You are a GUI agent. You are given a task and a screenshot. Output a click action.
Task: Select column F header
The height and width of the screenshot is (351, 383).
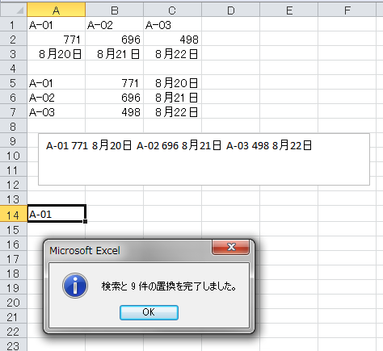[x=347, y=10]
